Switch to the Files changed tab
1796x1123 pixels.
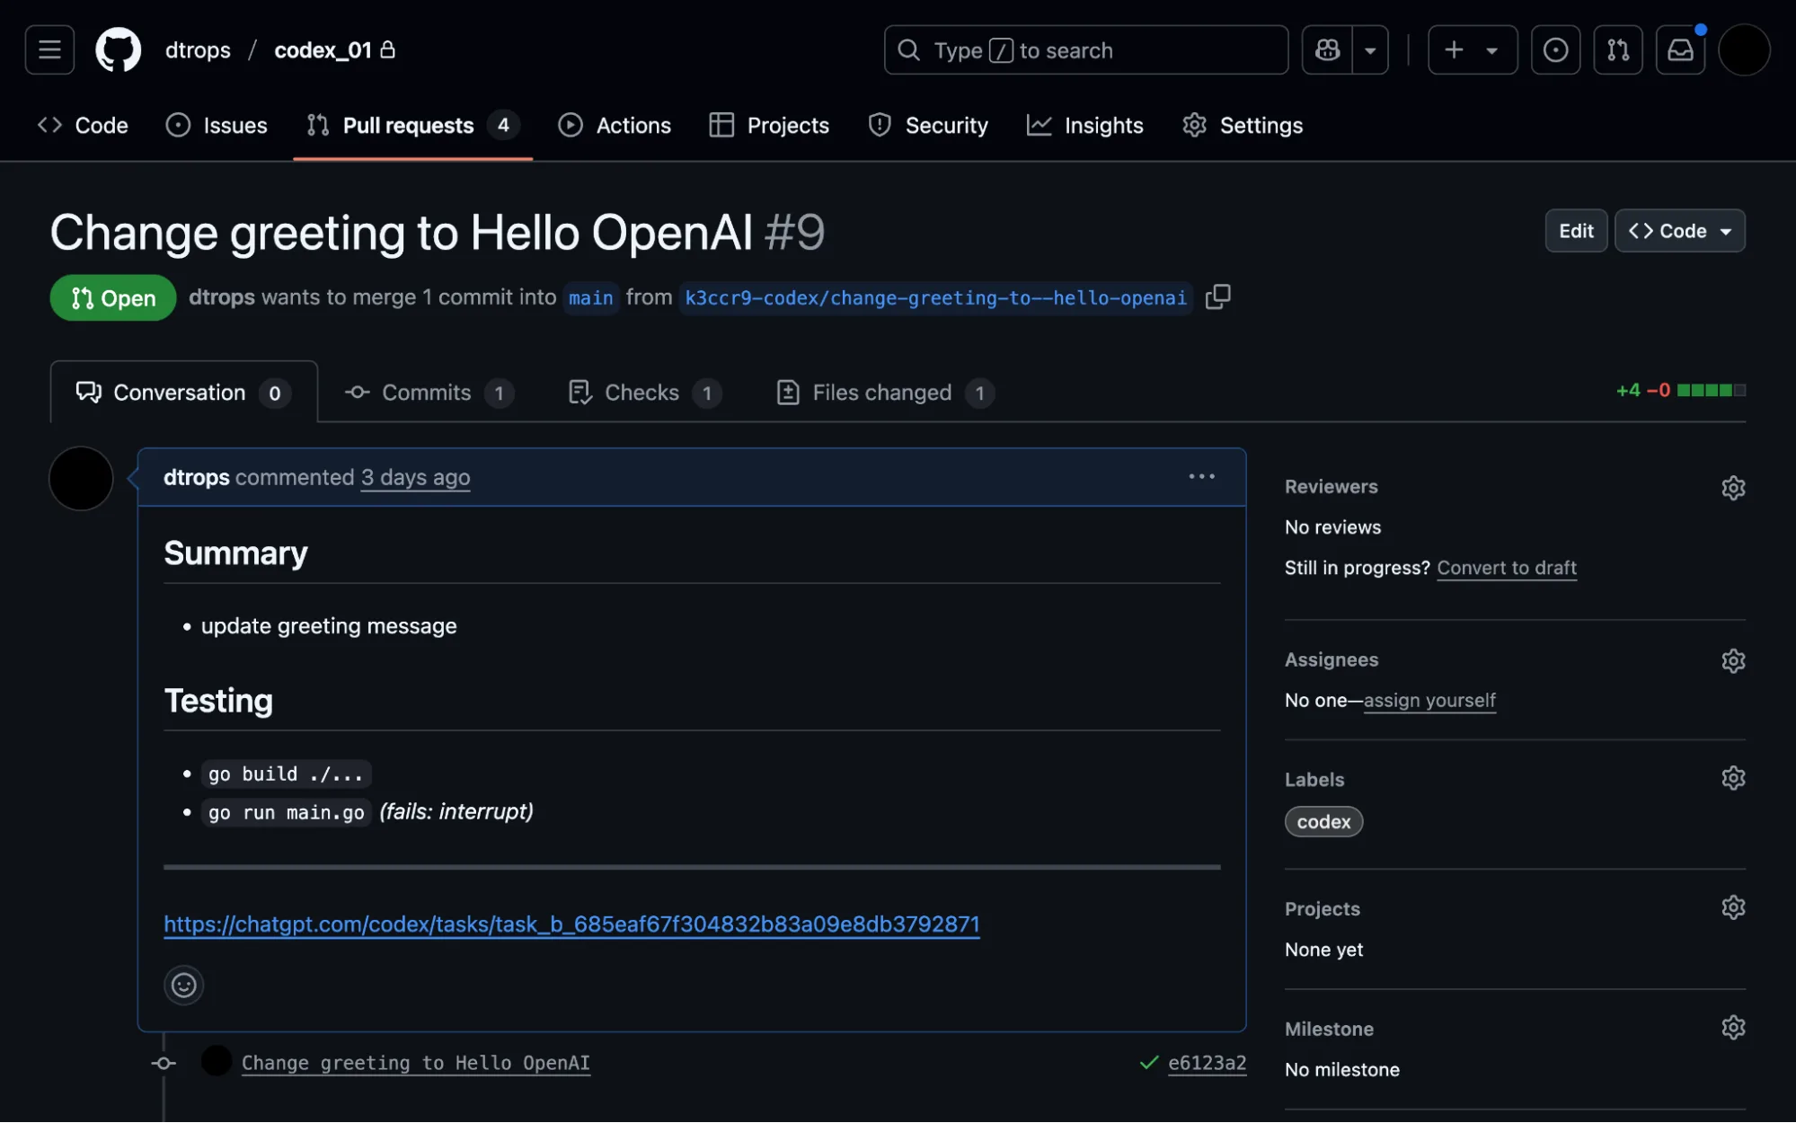(x=881, y=392)
